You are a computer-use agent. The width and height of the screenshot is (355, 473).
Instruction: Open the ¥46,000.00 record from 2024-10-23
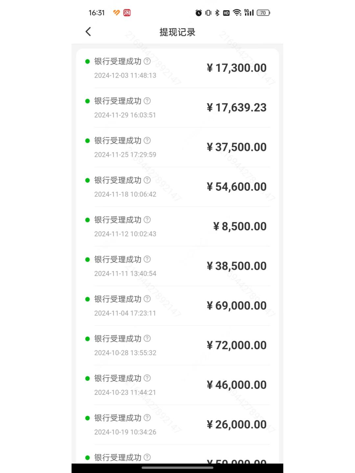coord(177,385)
